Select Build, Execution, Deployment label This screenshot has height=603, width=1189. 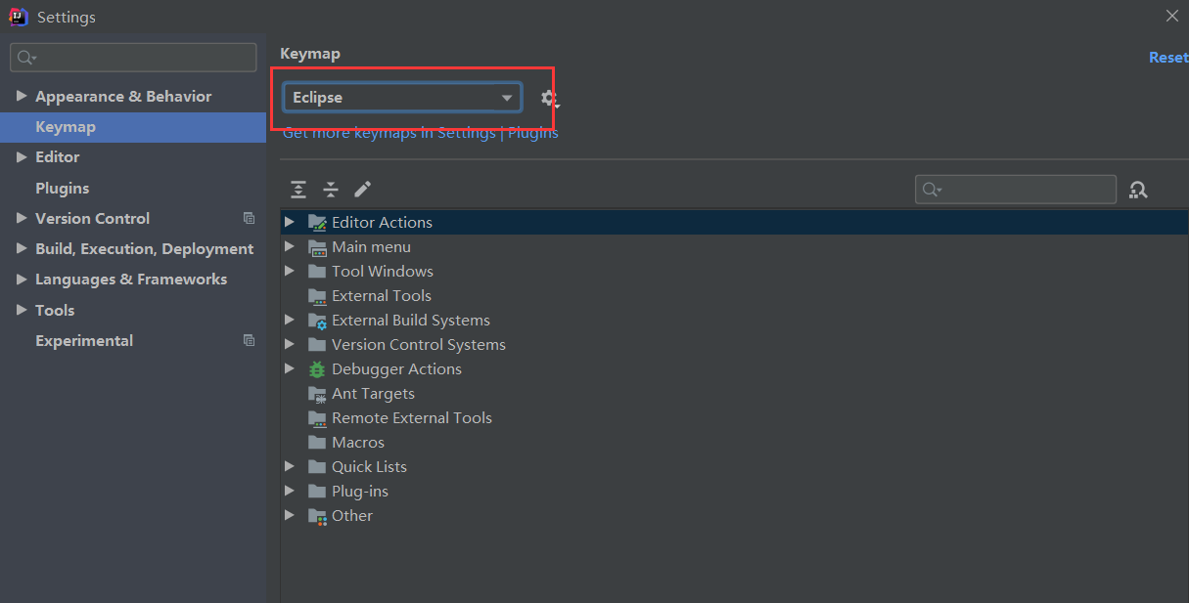tap(145, 249)
